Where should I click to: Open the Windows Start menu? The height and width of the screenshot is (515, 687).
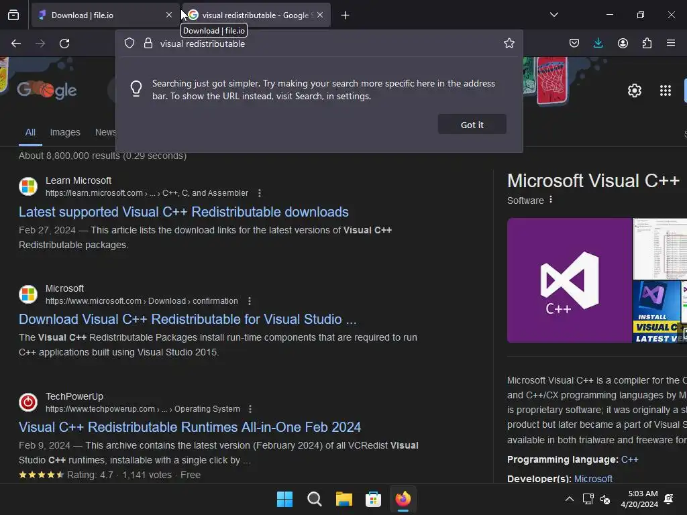pyautogui.click(x=284, y=499)
